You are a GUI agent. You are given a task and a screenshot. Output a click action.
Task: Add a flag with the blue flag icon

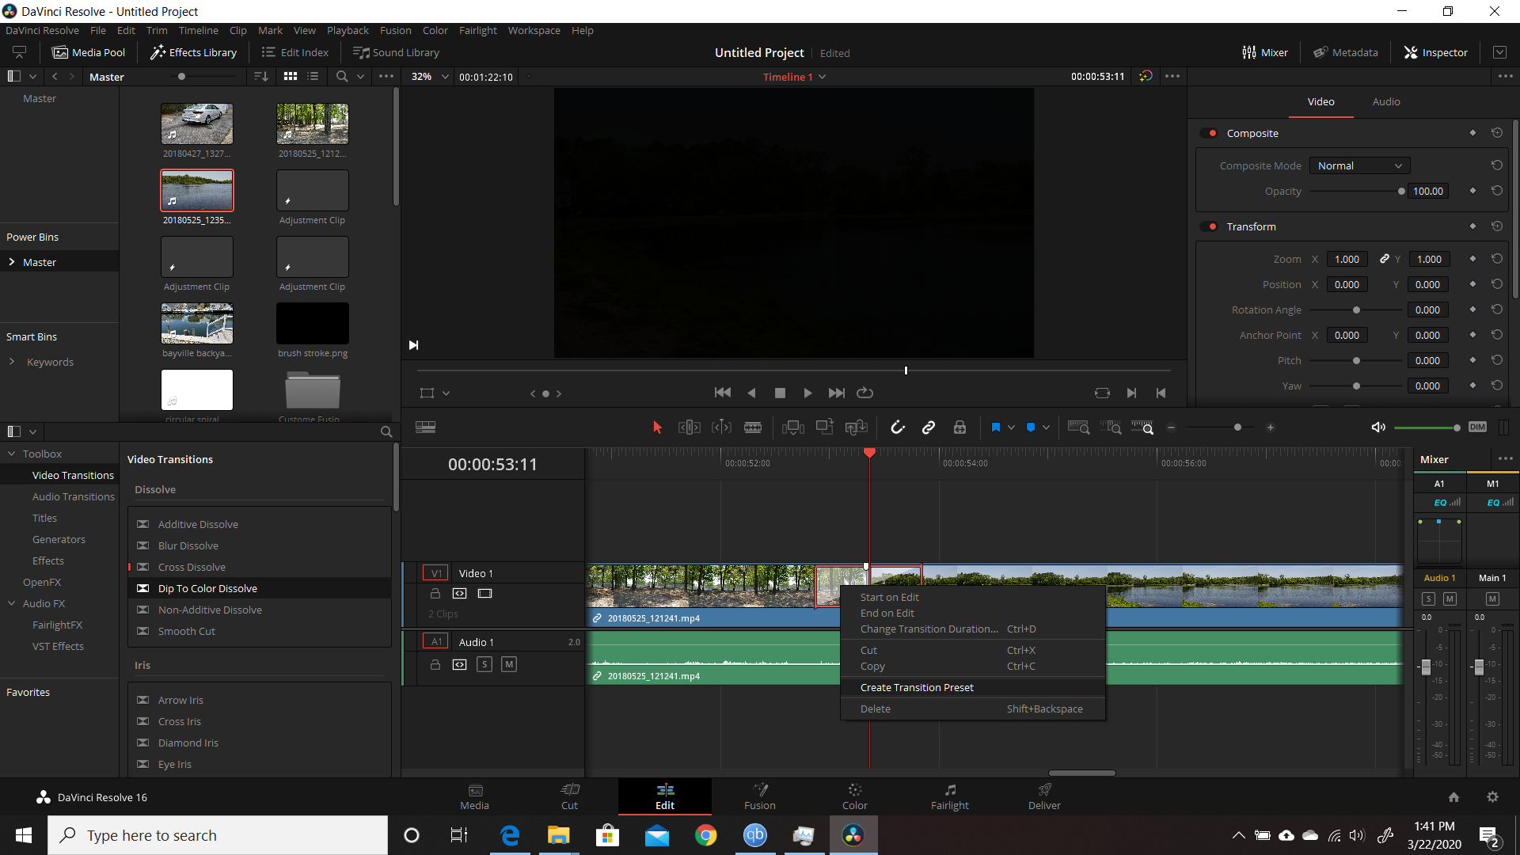(996, 427)
